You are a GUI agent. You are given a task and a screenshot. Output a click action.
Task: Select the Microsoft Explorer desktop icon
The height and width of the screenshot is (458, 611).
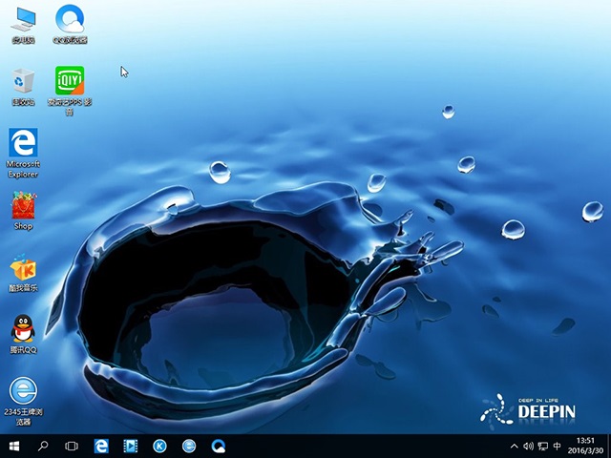point(23,144)
